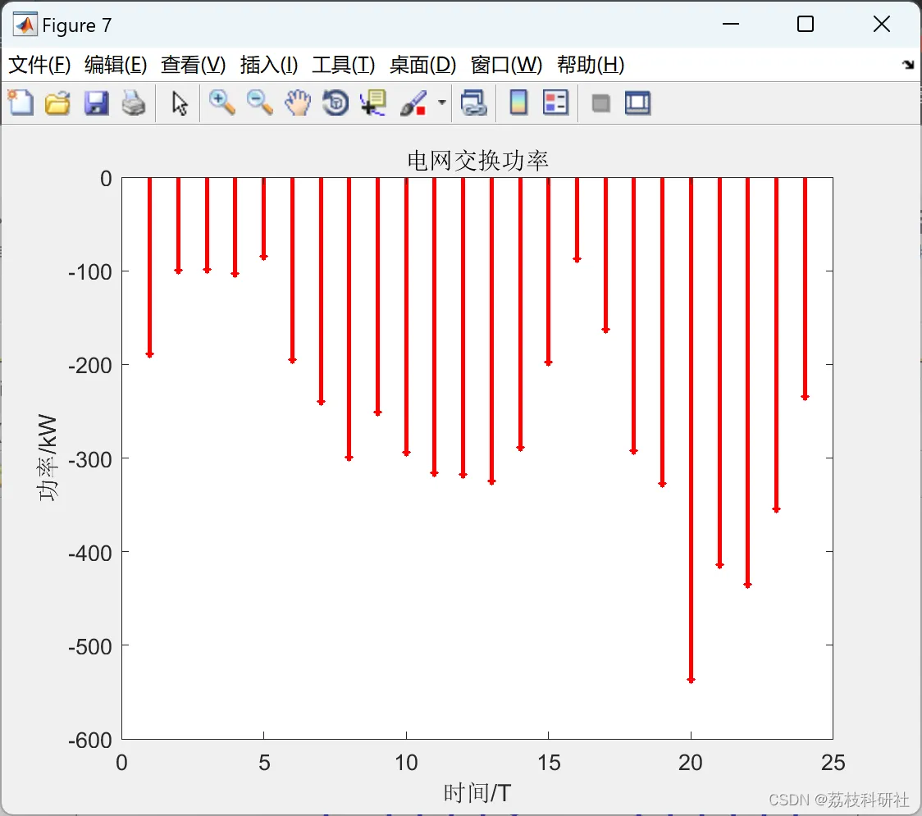Open the 查看(V) menu

point(194,65)
